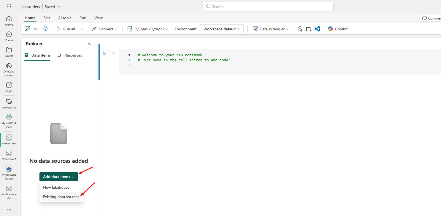Open notebook settings gear icon

[45, 29]
